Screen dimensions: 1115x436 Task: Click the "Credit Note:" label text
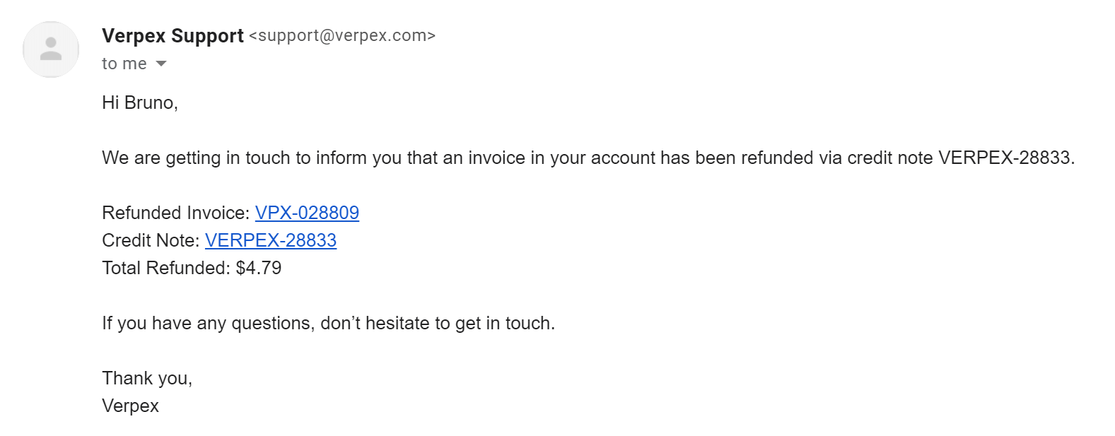point(151,240)
